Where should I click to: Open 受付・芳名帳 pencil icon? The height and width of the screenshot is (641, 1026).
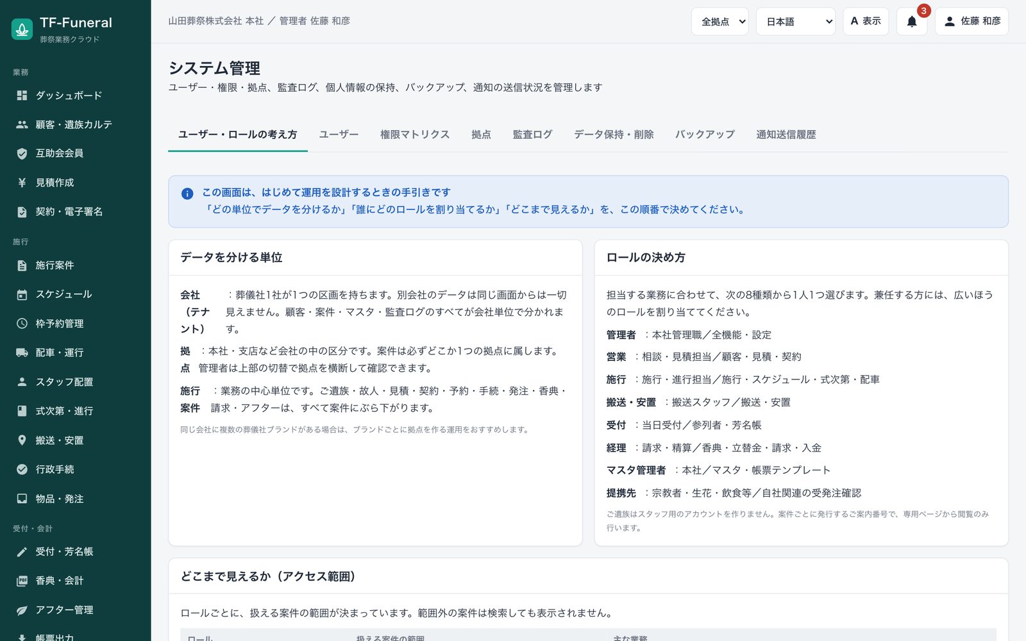(22, 551)
